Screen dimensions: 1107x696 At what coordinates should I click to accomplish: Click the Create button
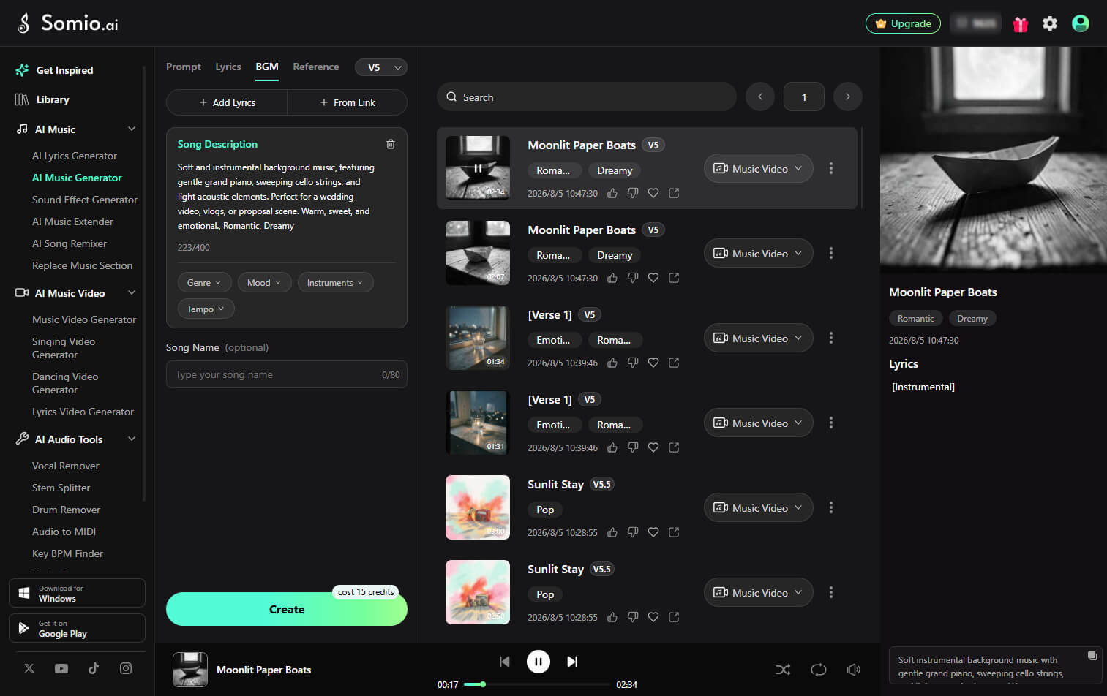[287, 609]
